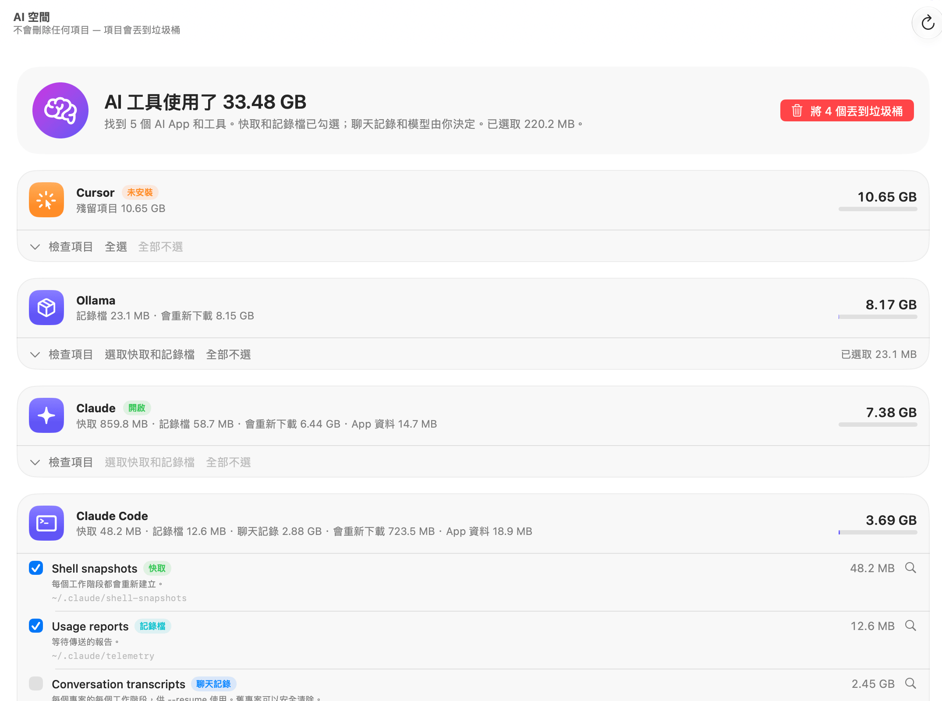Click the purple AI brain icon
Viewport: 942px width, 701px height.
tap(60, 110)
